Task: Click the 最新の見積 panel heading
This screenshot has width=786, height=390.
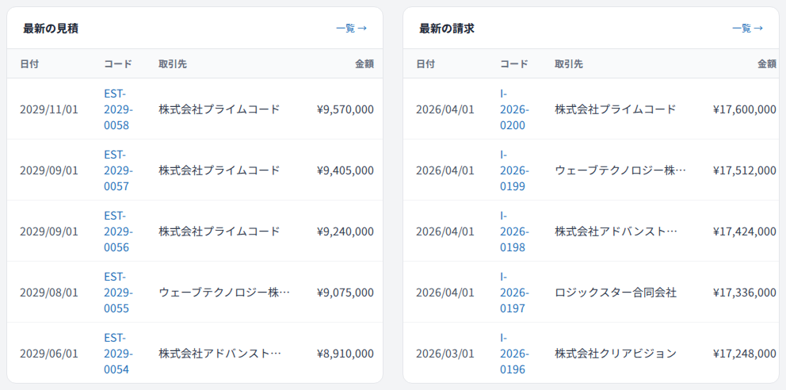Action: pos(51,29)
